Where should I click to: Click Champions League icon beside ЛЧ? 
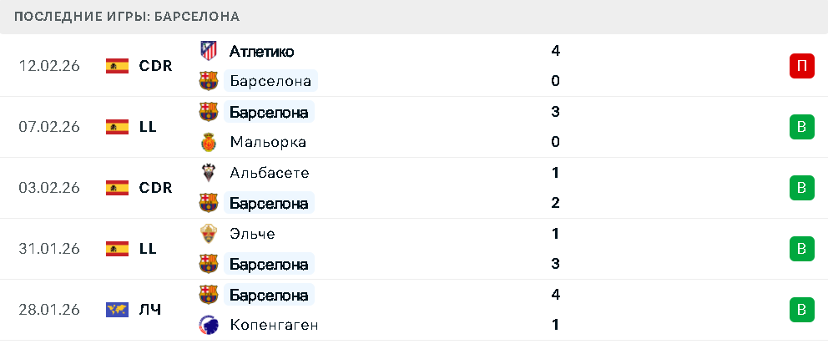tap(117, 310)
